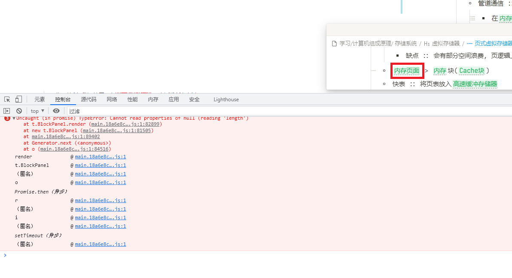Click the 内存页面 block reference link
This screenshot has width=512, height=278.
[x=406, y=71]
